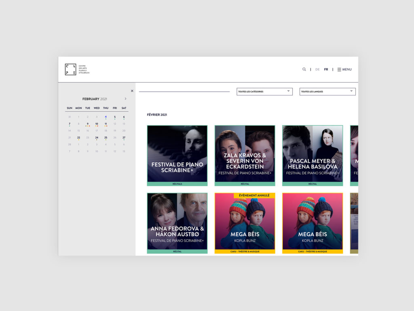
Task: Close the calendar panel with the X
Action: pyautogui.click(x=132, y=91)
